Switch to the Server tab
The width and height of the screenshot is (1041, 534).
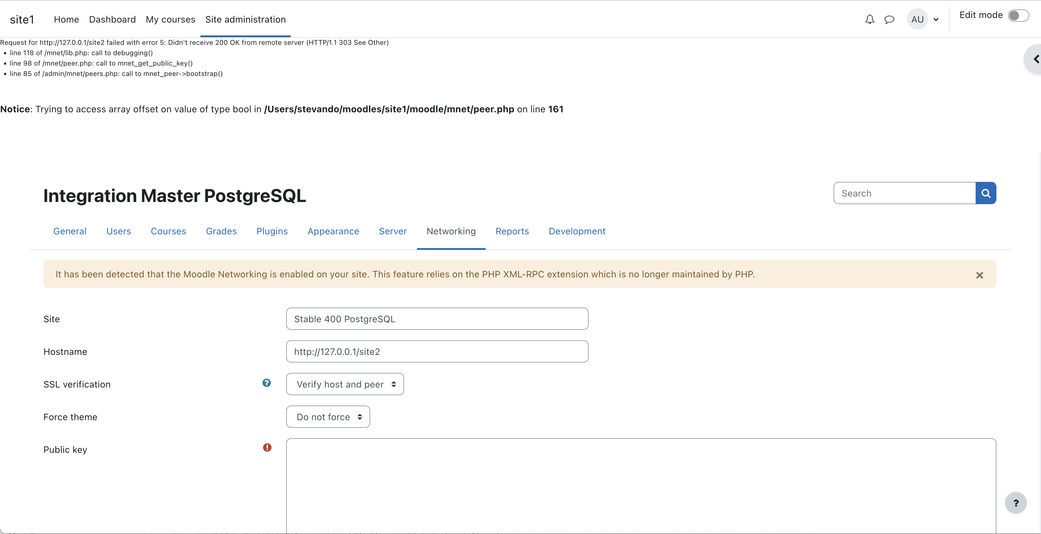(x=393, y=231)
